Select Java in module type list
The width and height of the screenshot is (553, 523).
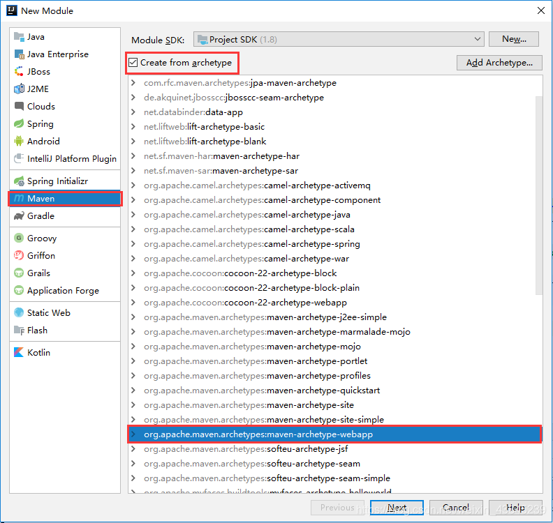coord(65,37)
